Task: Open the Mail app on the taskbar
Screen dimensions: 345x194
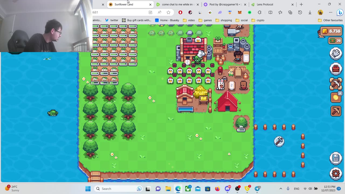Action: click(198, 189)
